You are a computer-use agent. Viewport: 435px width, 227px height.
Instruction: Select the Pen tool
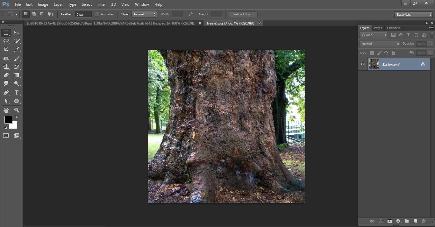tap(6, 93)
